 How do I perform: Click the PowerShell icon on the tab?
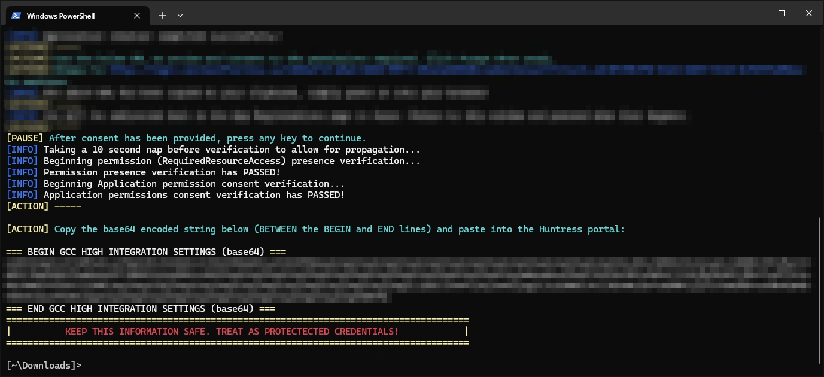click(16, 16)
